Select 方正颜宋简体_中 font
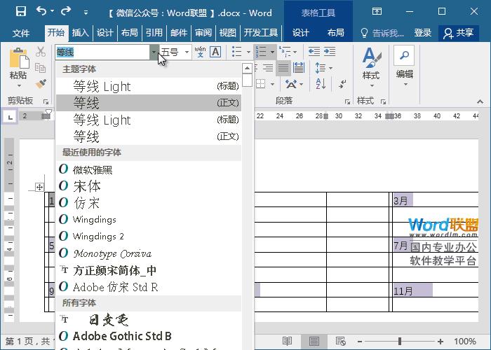The image size is (491, 350). point(149,270)
